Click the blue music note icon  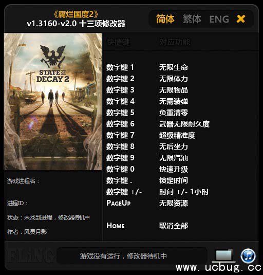(248, 256)
